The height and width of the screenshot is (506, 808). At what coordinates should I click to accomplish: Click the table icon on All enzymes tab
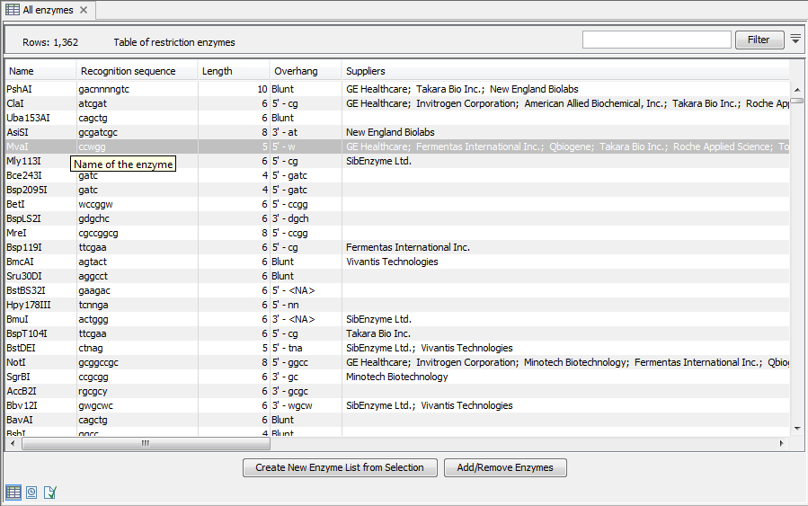click(x=13, y=10)
